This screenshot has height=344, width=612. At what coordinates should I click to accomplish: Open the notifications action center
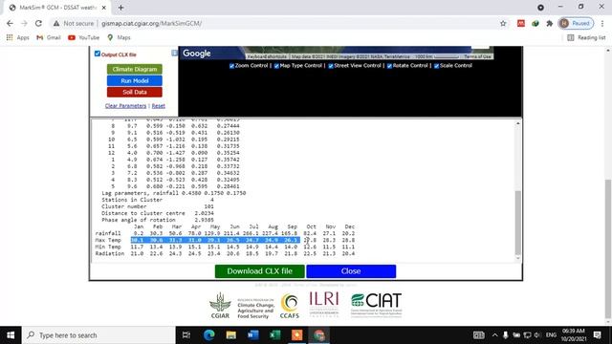click(x=597, y=335)
